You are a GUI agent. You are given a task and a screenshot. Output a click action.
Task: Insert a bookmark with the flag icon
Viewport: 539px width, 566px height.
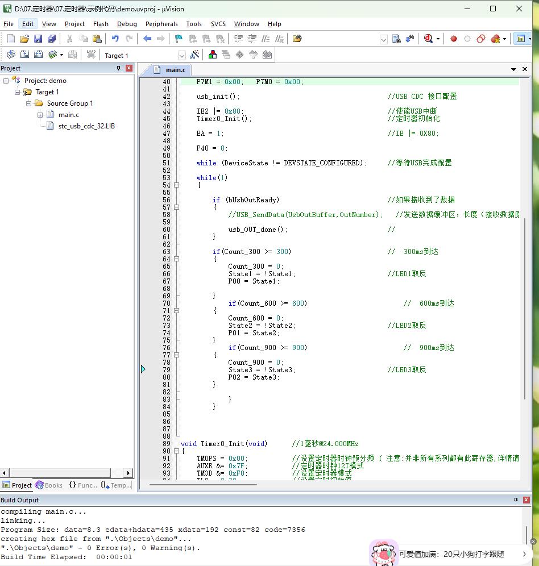pyautogui.click(x=179, y=39)
